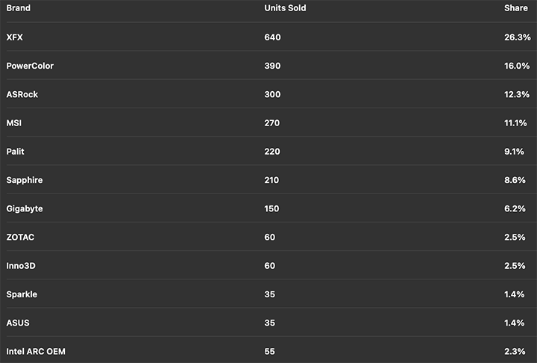The image size is (537, 363).
Task: Click the 2.3% share for Intel ARC OEM
Action: [x=518, y=351]
